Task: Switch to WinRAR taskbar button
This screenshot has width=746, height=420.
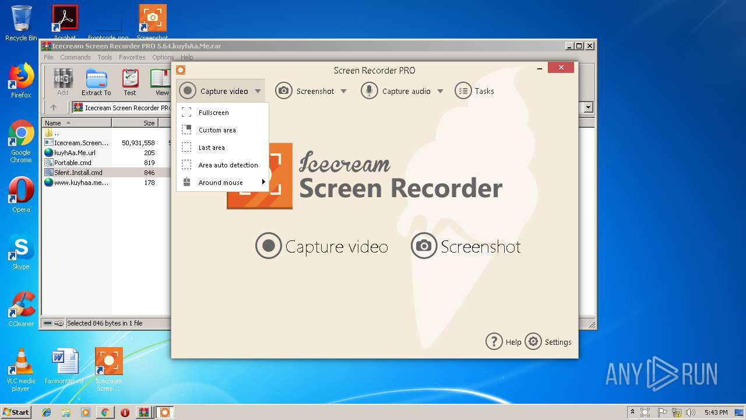Action: 143,412
